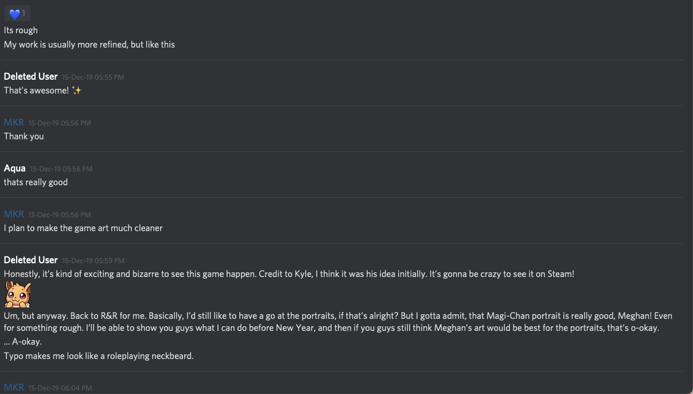The width and height of the screenshot is (693, 394).
Task: Click the 05:55 PM timestamp
Action: click(x=93, y=77)
